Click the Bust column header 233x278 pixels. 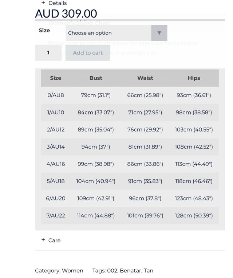(x=96, y=78)
